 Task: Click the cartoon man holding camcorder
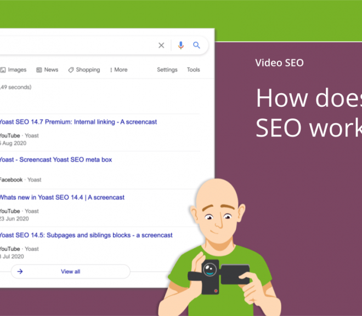[x=219, y=247]
